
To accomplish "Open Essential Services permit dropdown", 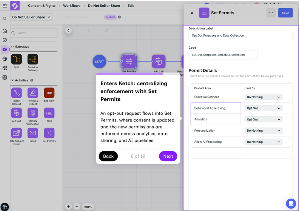I will click(264, 97).
